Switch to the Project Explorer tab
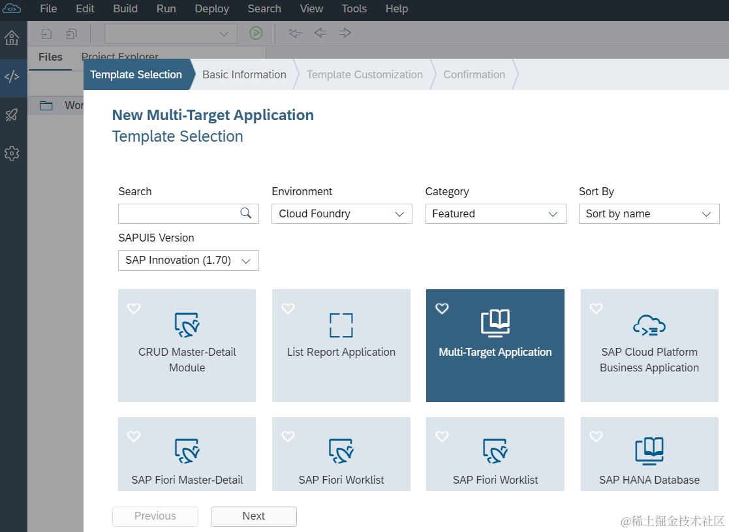The height and width of the screenshot is (532, 729). pos(119,55)
